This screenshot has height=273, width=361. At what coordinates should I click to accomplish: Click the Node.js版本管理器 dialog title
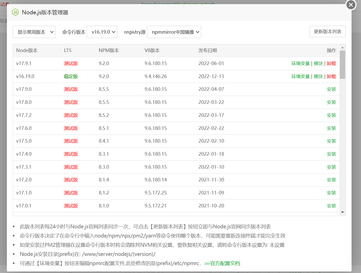(x=45, y=13)
